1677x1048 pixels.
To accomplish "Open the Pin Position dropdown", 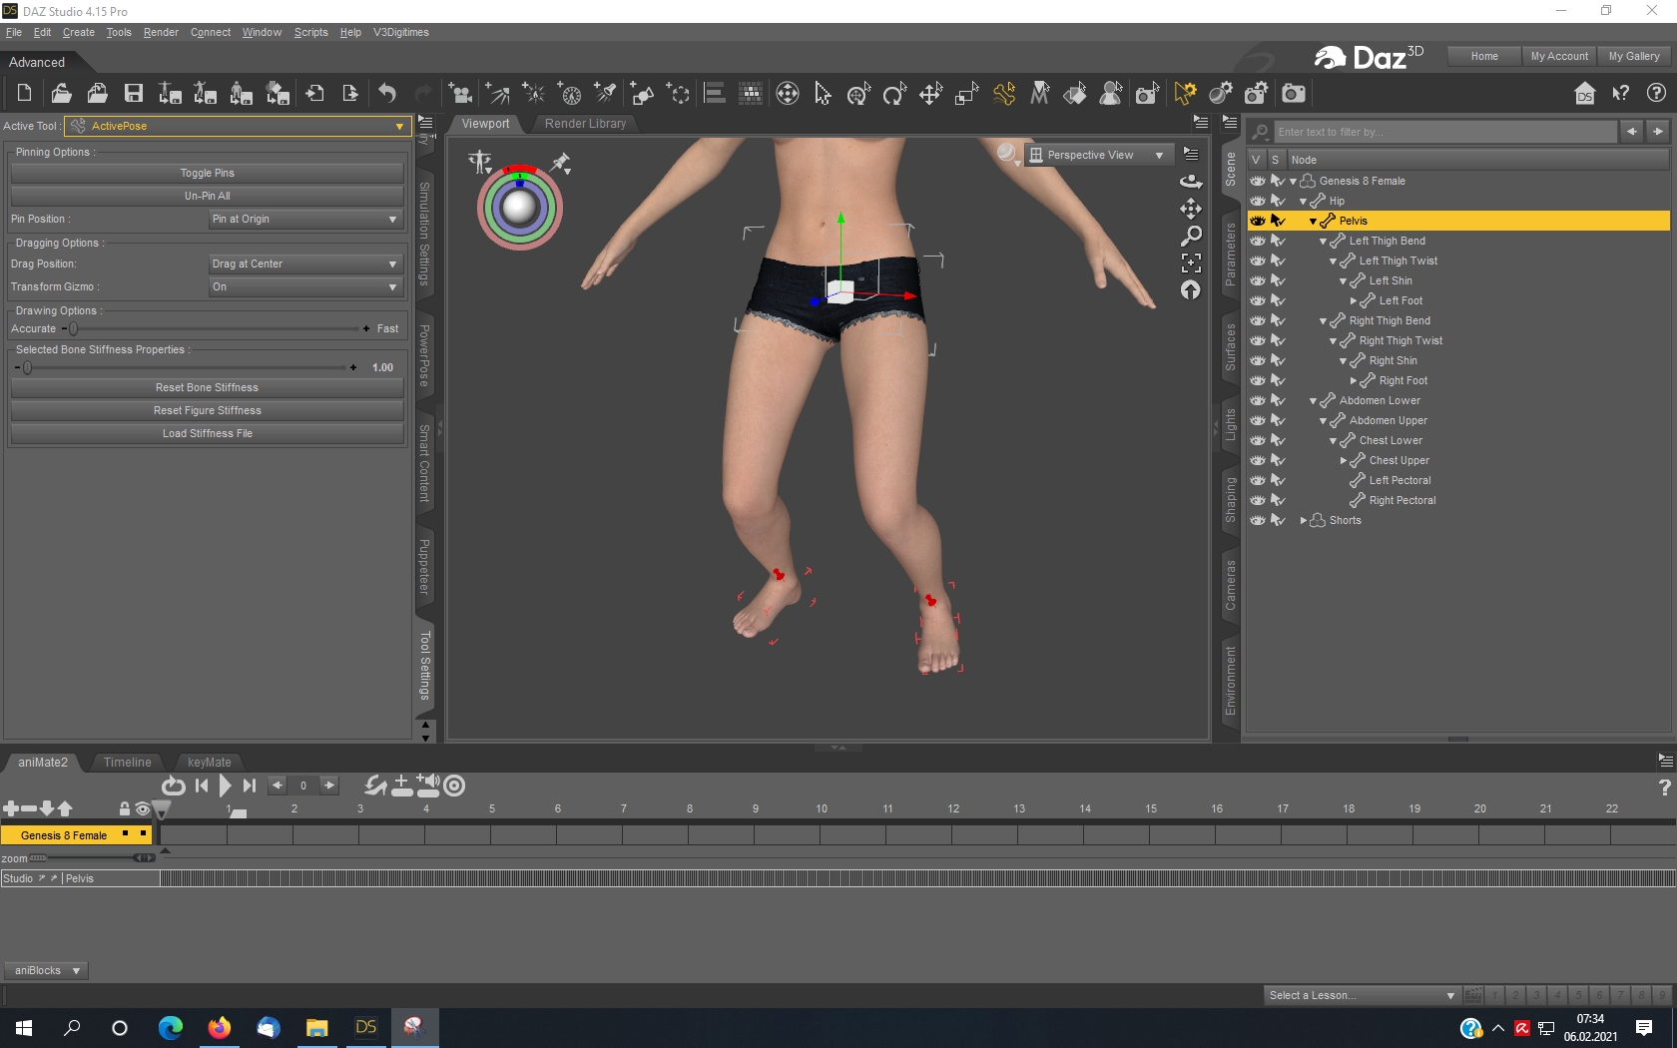I will pyautogui.click(x=304, y=220).
